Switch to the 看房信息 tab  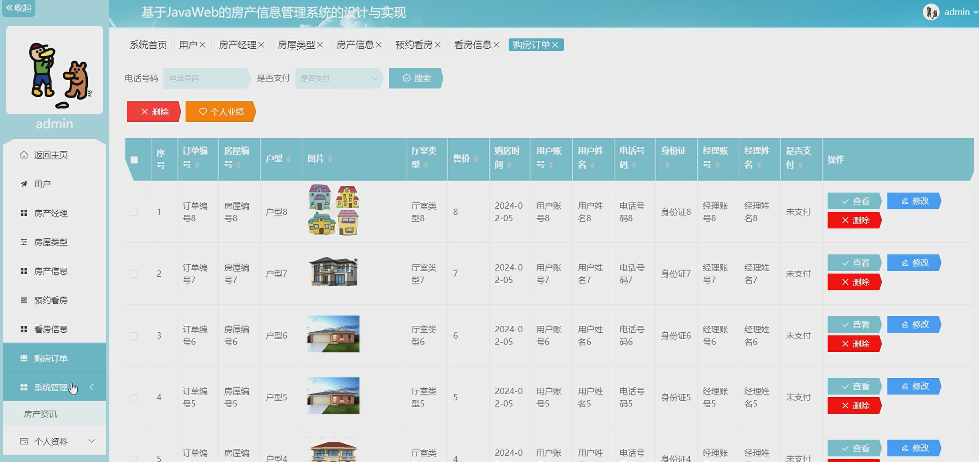click(473, 45)
